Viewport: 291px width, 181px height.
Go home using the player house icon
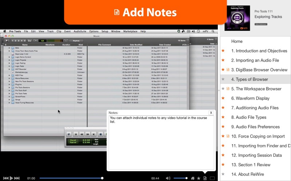(193, 178)
